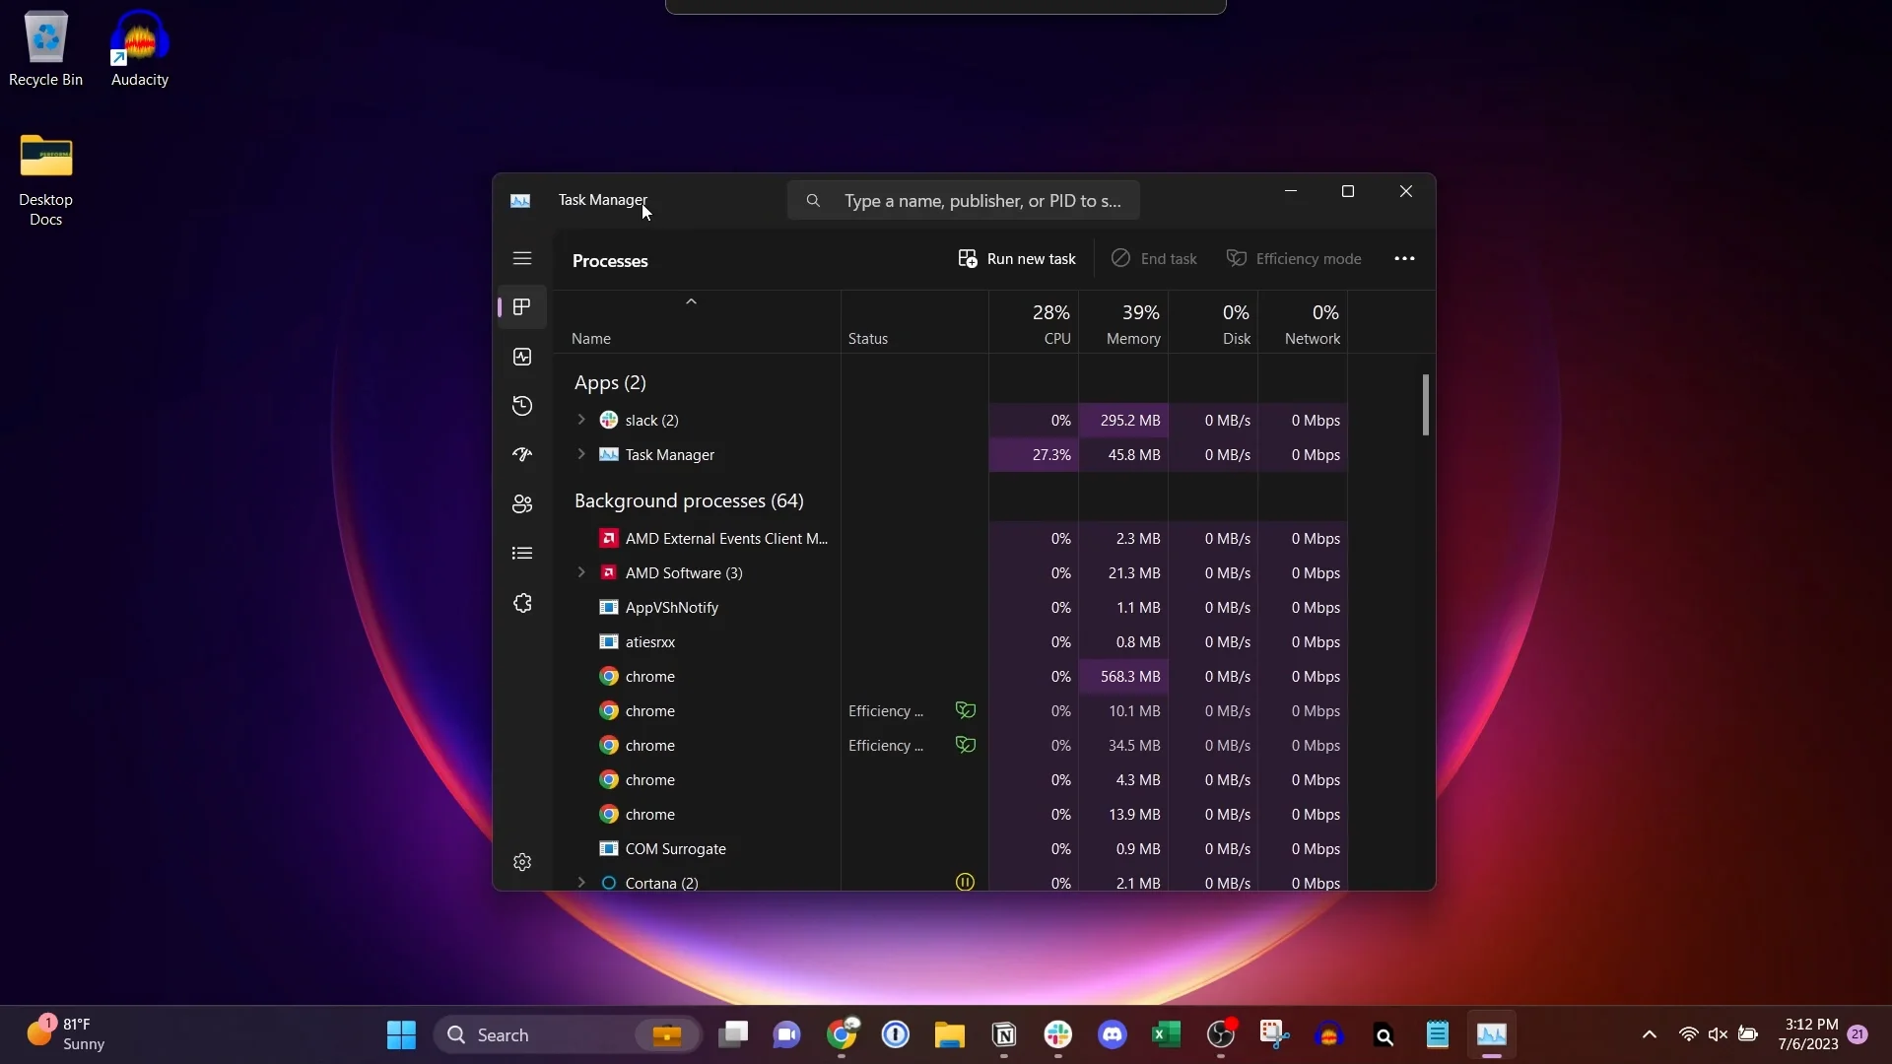The image size is (1892, 1064).
Task: Expand the AMD Software (3) group
Action: coord(581,572)
